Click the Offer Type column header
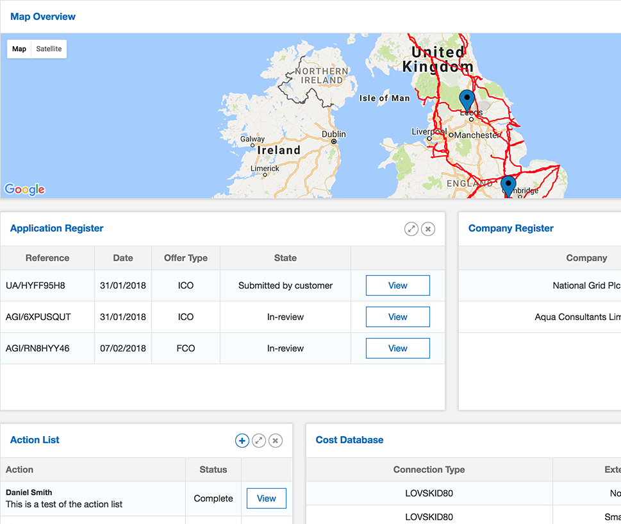The height and width of the screenshot is (524, 621). 186,258
